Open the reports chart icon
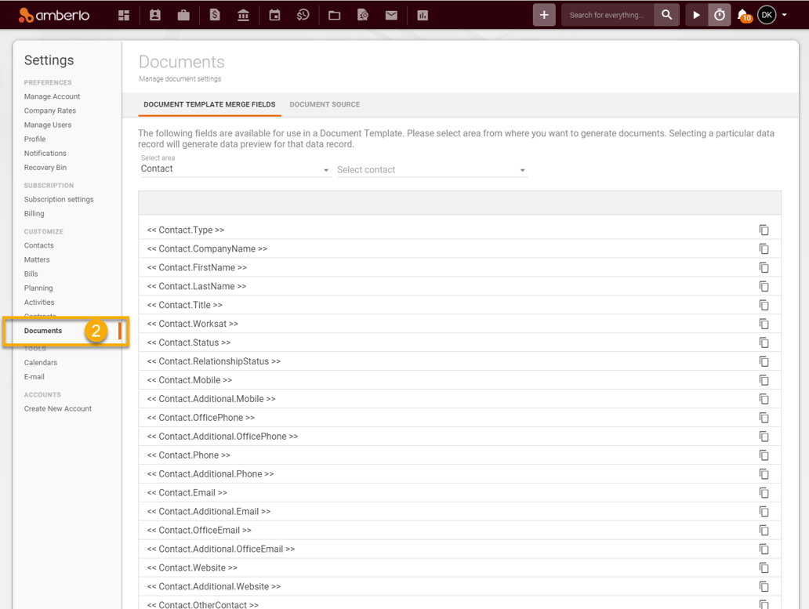The height and width of the screenshot is (609, 809). click(x=423, y=16)
